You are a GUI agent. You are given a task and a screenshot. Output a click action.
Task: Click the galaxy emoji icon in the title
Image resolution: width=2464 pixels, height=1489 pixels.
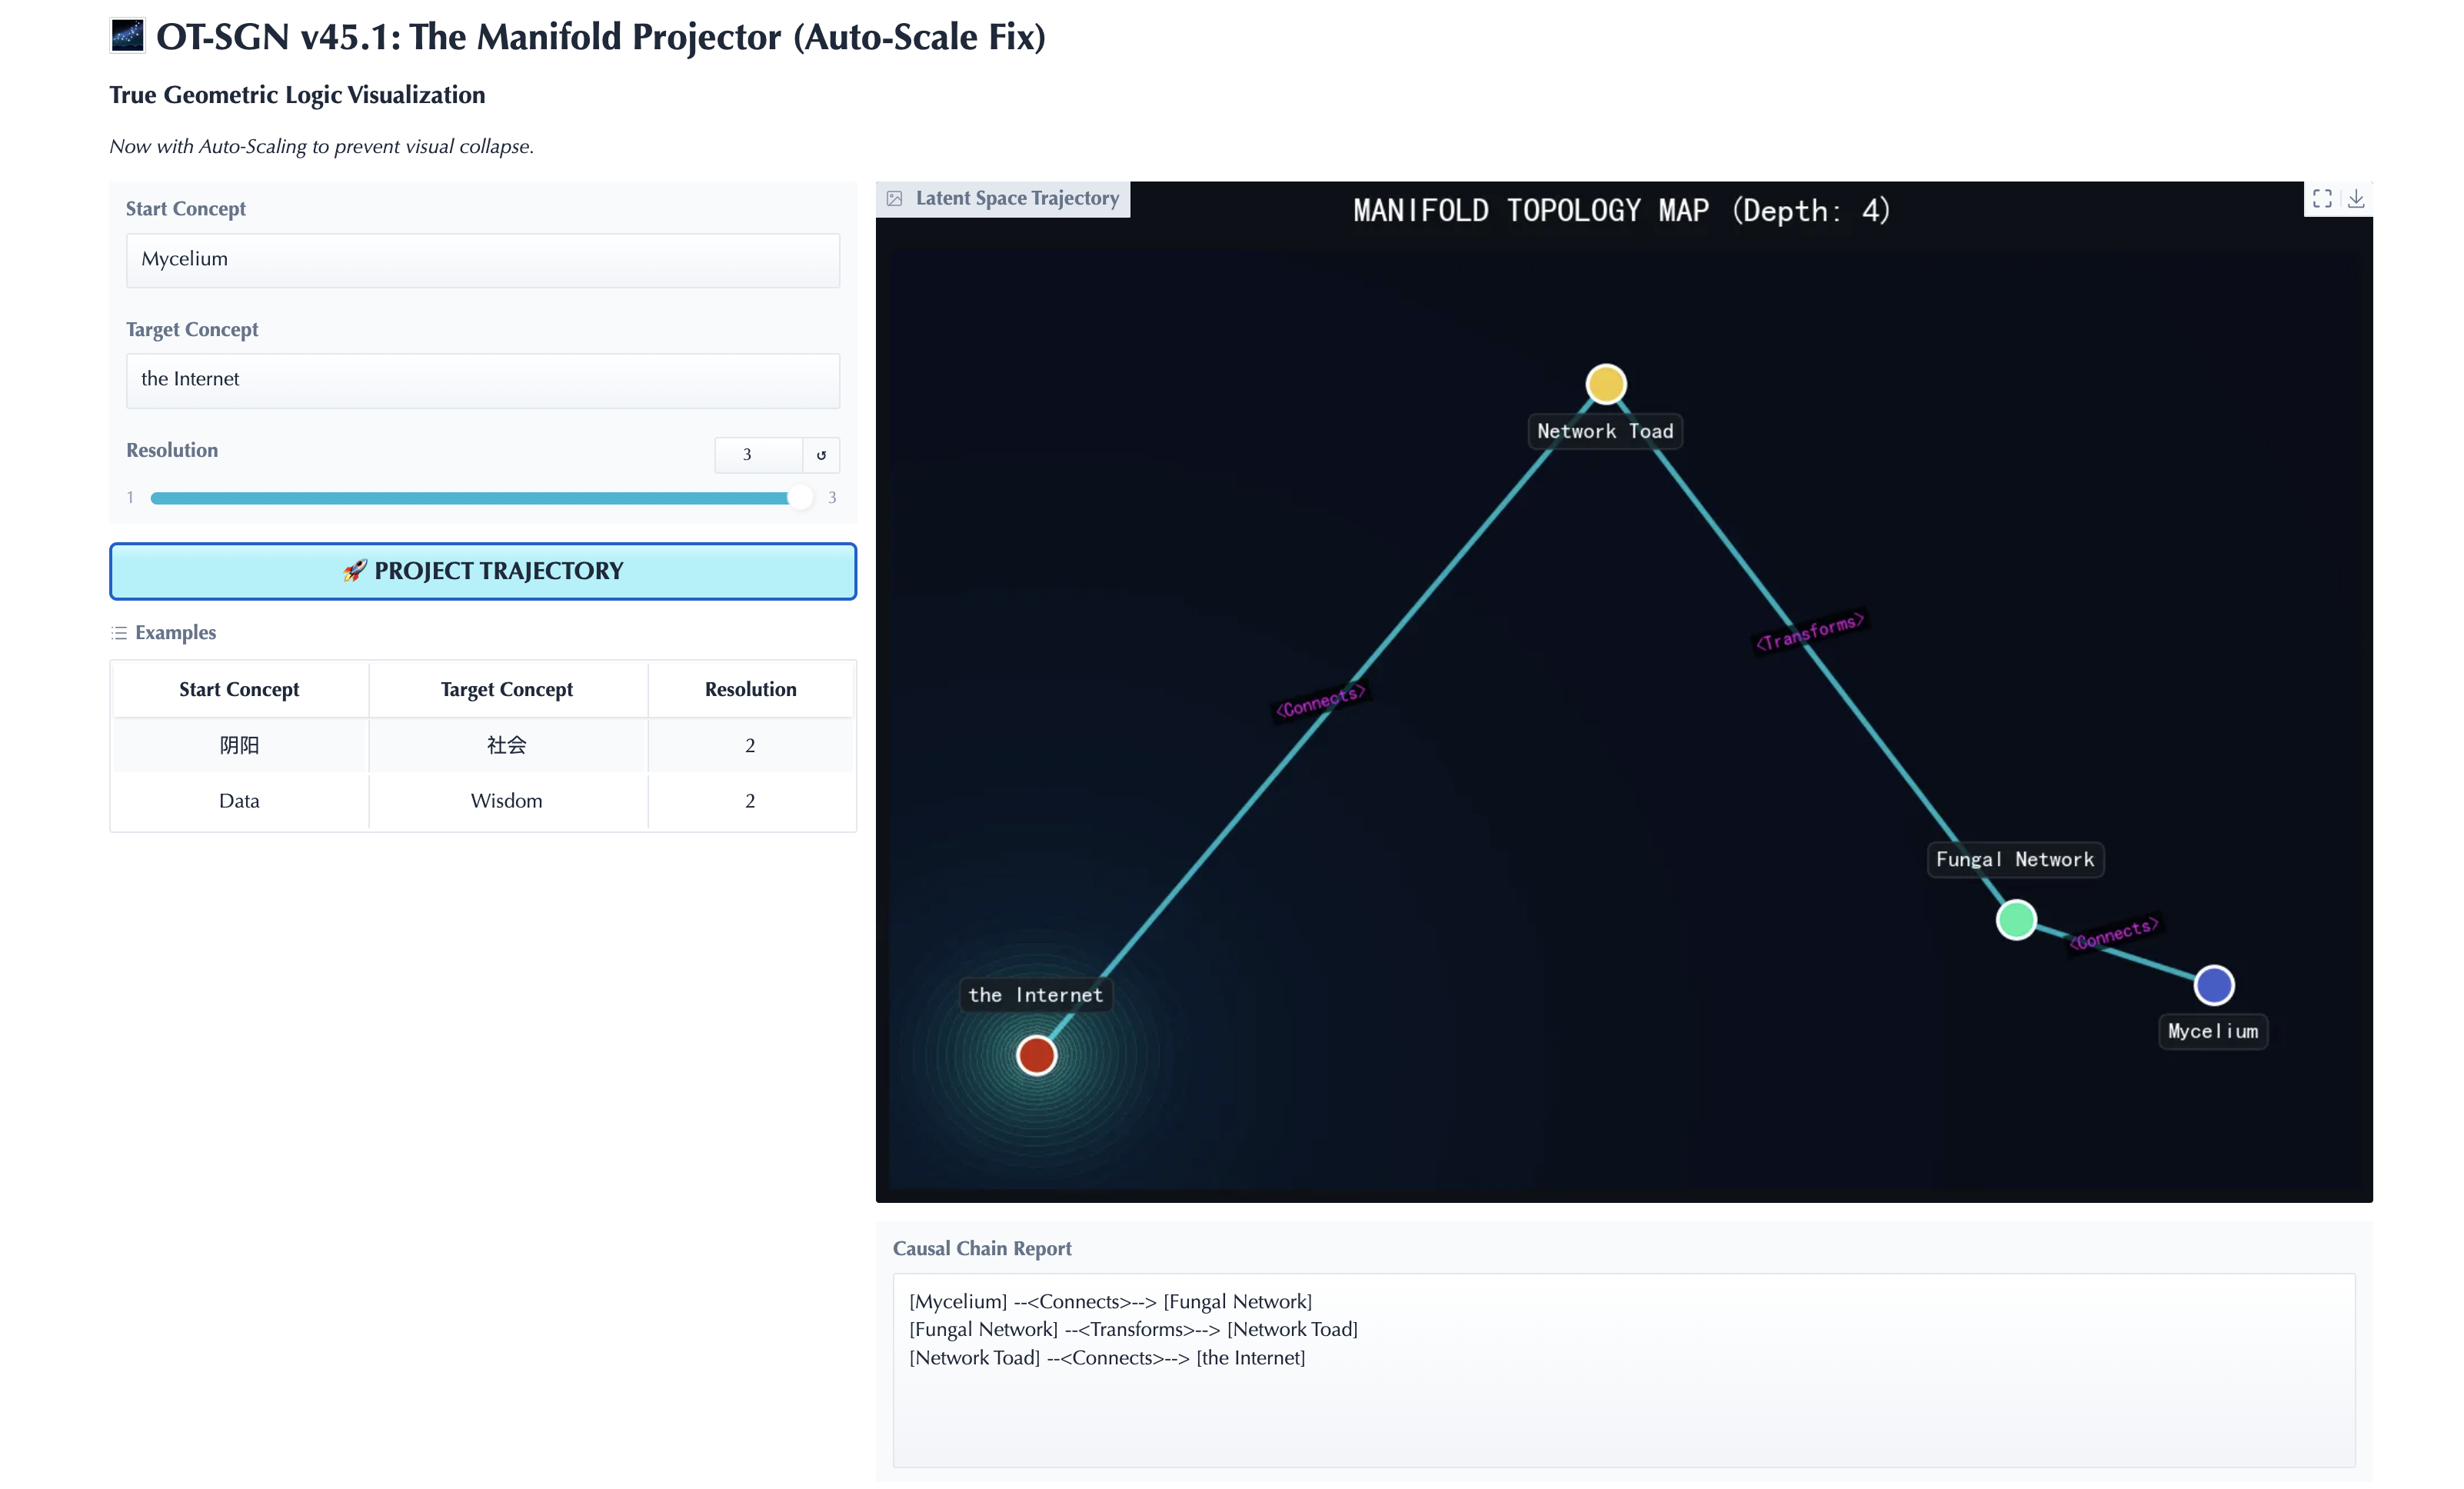coord(127,37)
